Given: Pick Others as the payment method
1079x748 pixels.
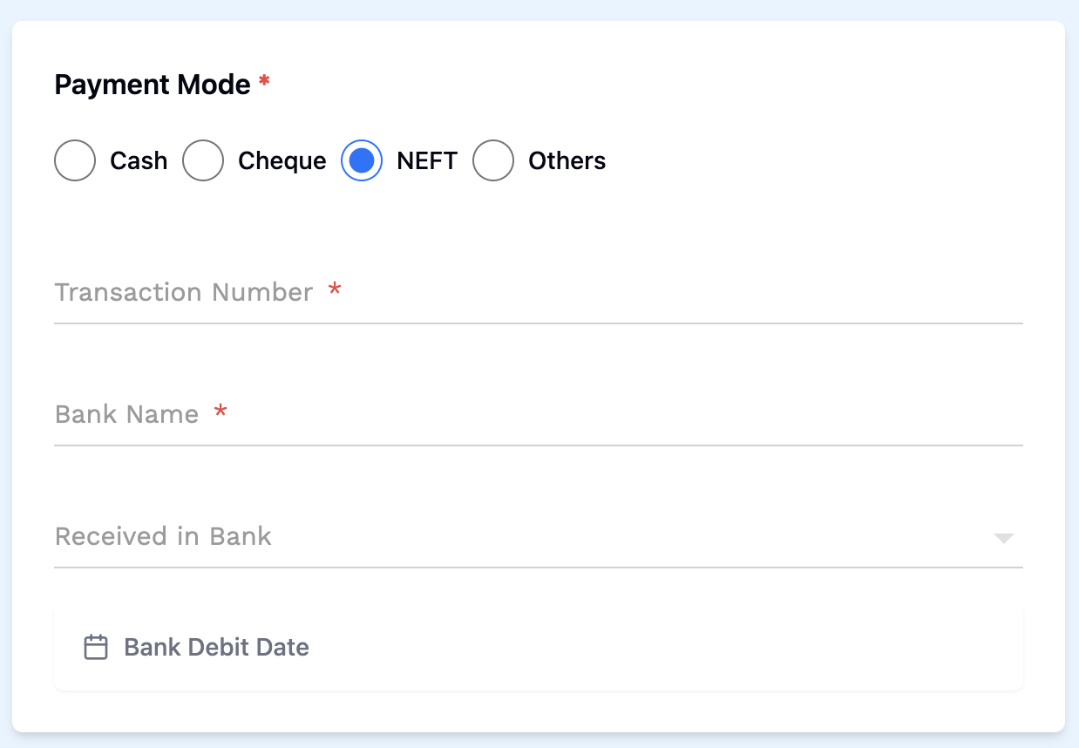Looking at the screenshot, I should [493, 160].
